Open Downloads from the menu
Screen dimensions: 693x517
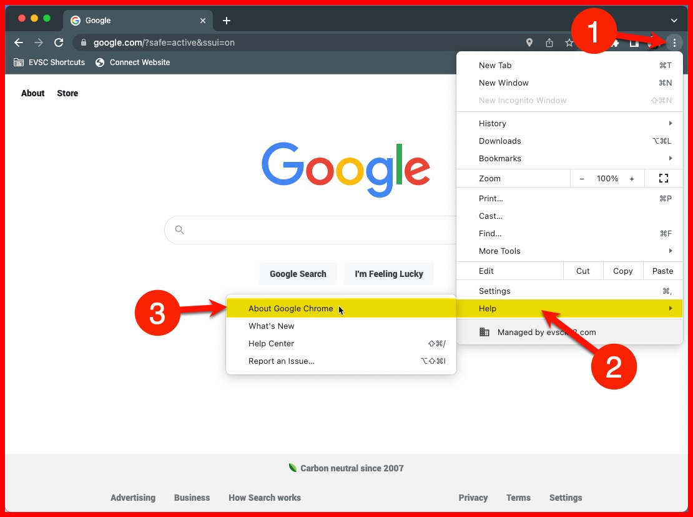tap(499, 141)
